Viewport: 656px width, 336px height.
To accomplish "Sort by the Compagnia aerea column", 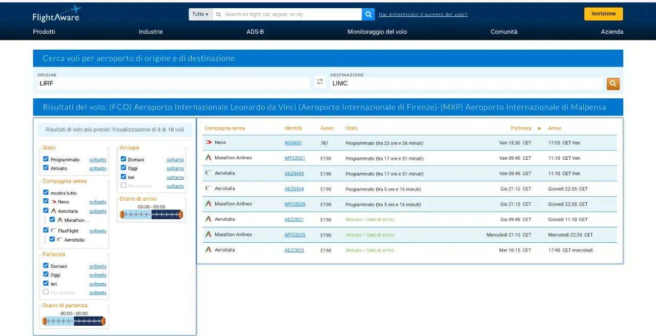I will pos(224,128).
